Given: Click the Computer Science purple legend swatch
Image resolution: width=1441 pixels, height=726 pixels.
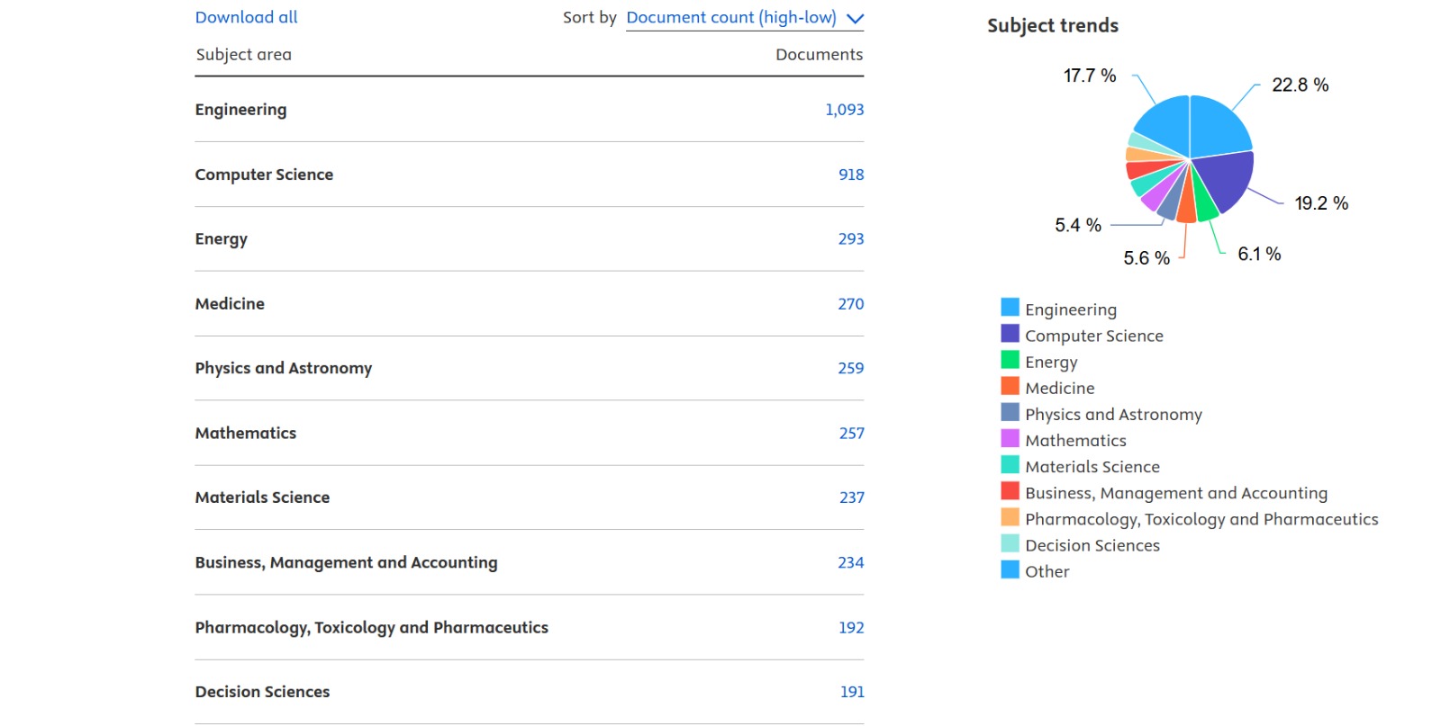Looking at the screenshot, I should tap(1010, 334).
